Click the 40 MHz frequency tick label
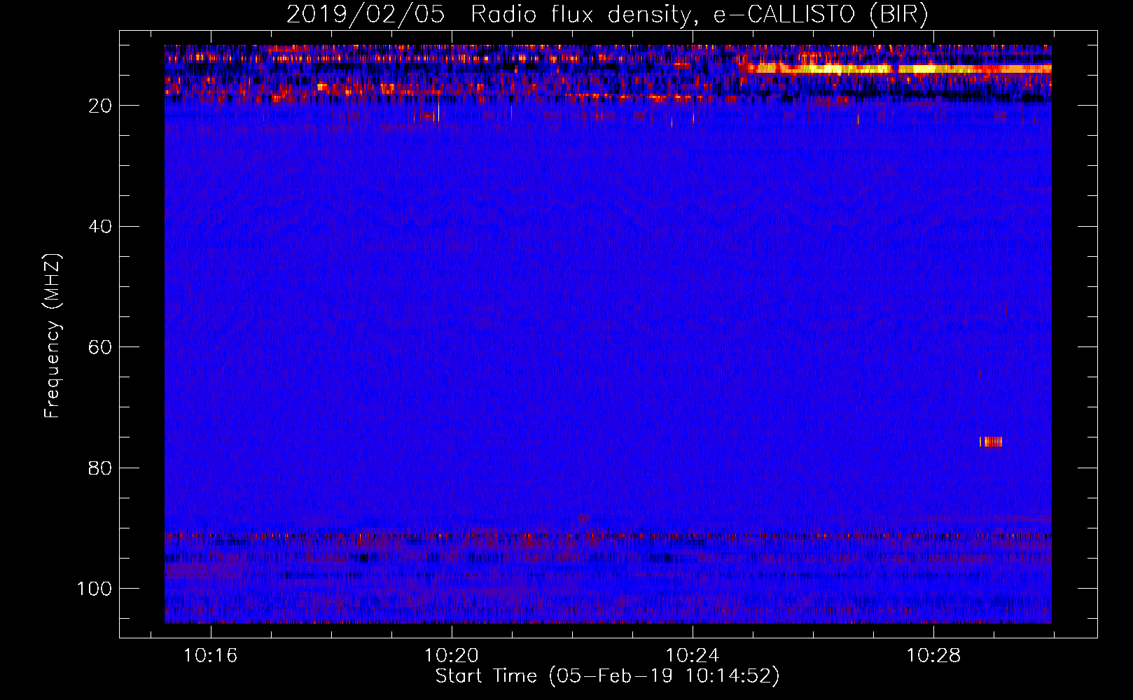 101,227
